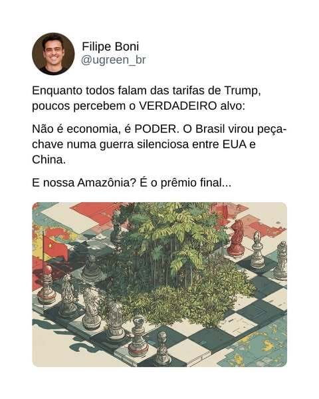Click the word Brasil in the tweet
This screenshot has width=319, height=399.
click(x=211, y=129)
